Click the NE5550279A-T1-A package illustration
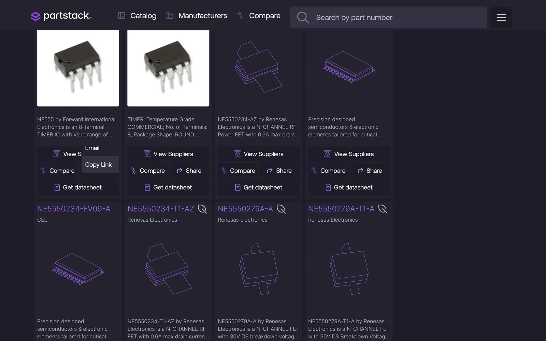Screen dimensions: 546x341 point(349,269)
